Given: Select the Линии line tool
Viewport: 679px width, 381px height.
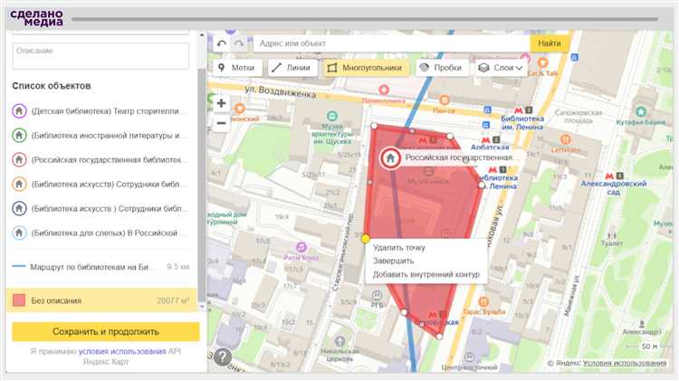Looking at the screenshot, I should tap(292, 68).
